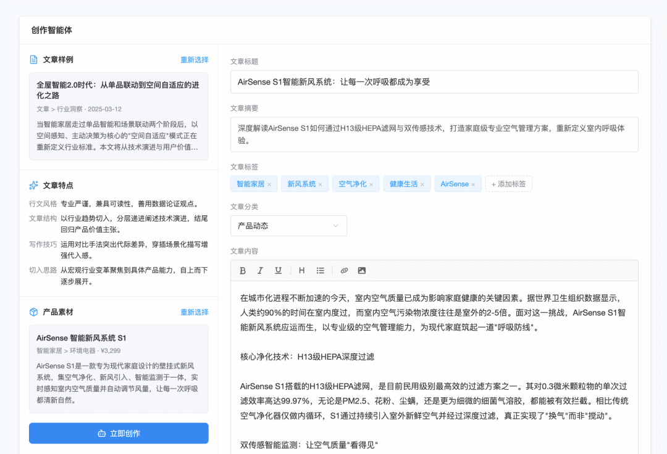
Task: Toggle underline formatting in editor toolbar
Action: (x=278, y=271)
